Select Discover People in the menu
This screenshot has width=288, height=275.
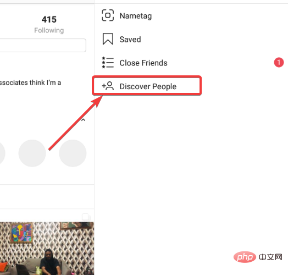click(147, 86)
